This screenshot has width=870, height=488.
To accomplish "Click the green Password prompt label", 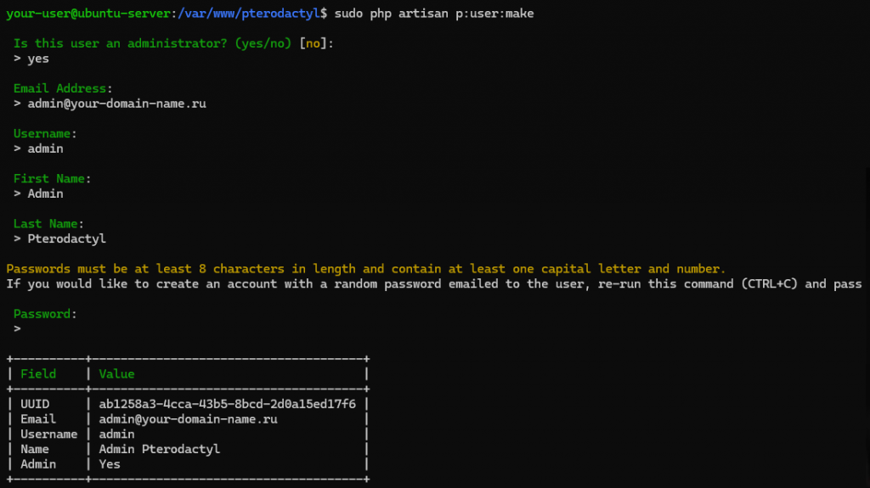I will (x=45, y=314).
